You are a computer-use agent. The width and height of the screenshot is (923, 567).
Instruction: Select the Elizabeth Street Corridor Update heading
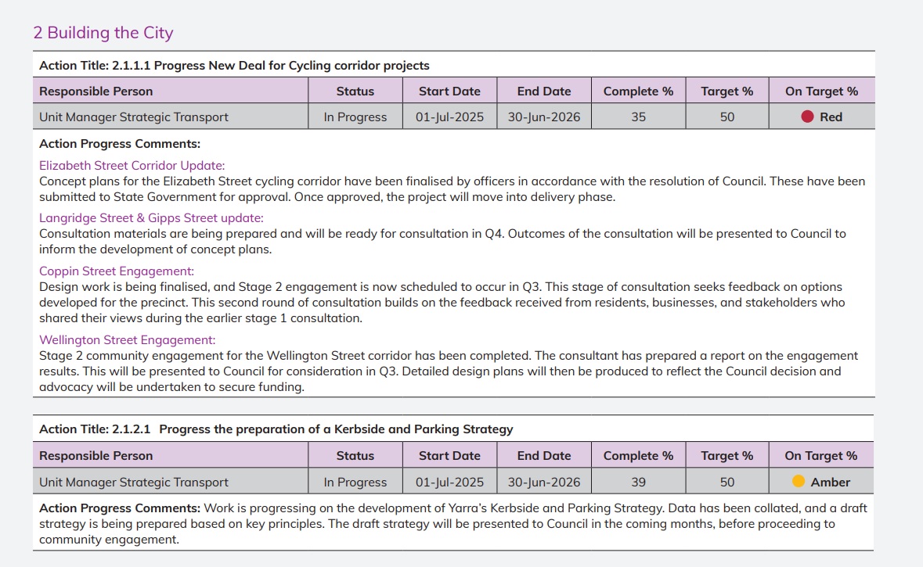[132, 165]
